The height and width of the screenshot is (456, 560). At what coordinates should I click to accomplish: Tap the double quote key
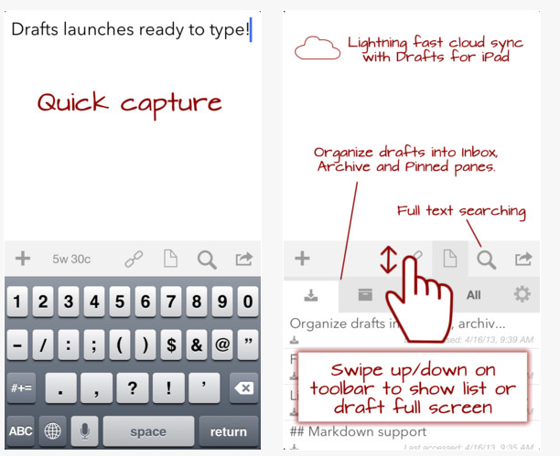coord(248,345)
